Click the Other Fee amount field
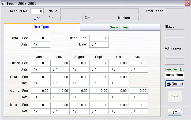The height and width of the screenshot is (120, 191). click(99, 38)
